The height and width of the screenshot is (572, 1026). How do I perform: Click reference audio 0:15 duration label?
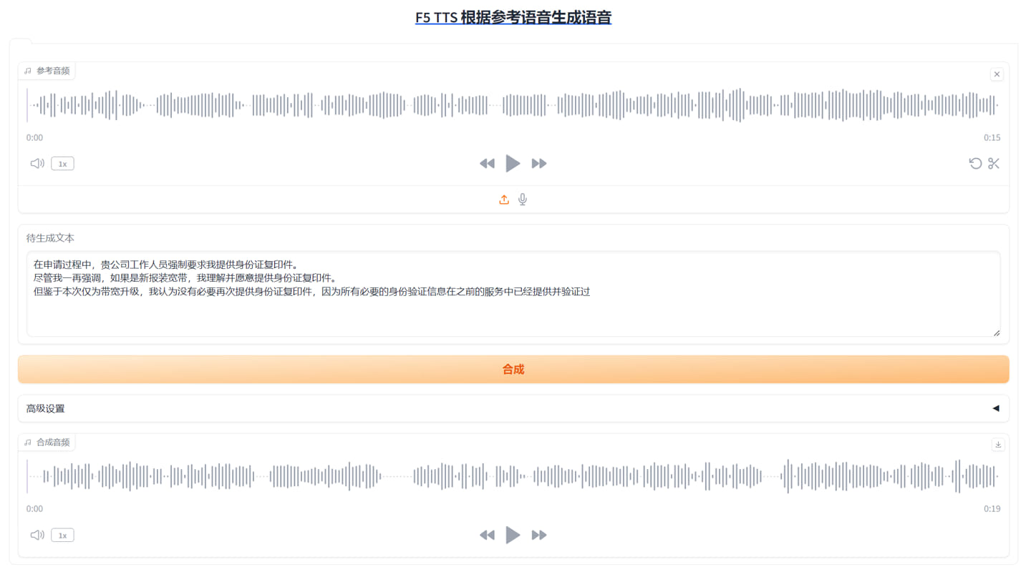tap(992, 138)
